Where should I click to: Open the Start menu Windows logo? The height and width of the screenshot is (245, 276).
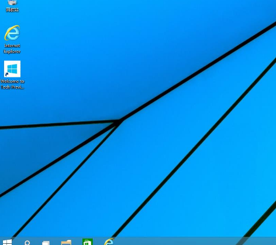pyautogui.click(x=7, y=243)
